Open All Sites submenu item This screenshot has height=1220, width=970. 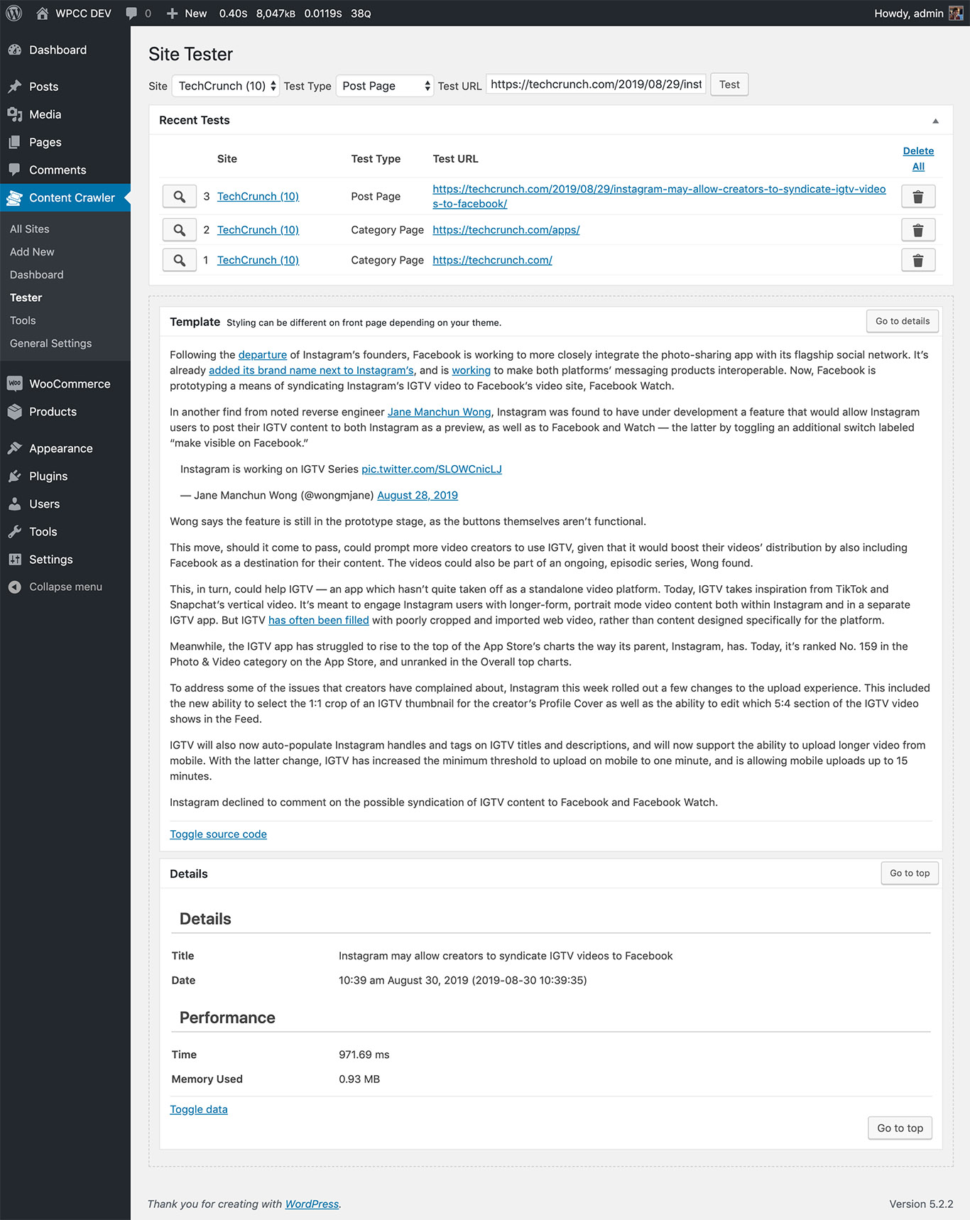[30, 229]
